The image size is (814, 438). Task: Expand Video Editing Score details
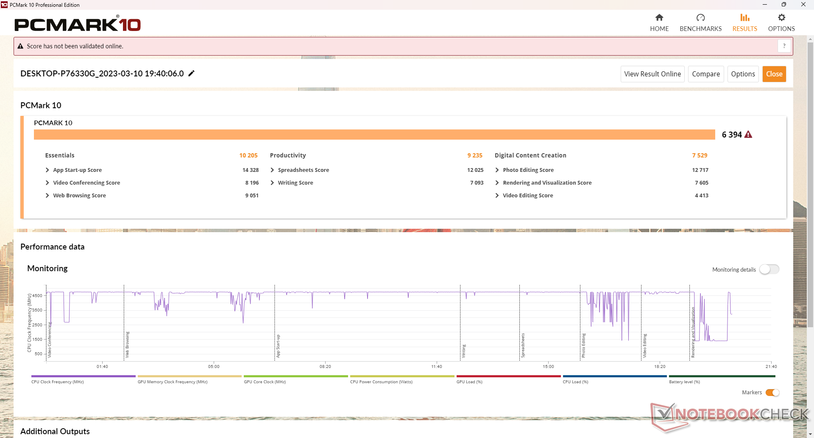pos(497,195)
